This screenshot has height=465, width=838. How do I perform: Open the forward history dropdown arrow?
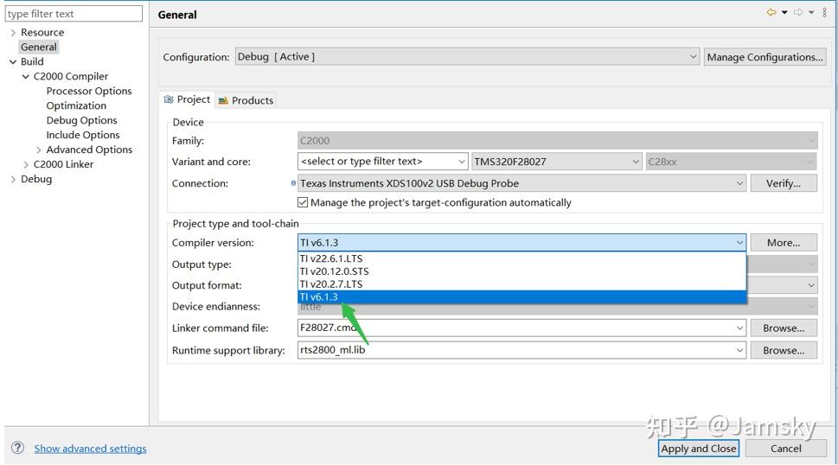click(811, 13)
